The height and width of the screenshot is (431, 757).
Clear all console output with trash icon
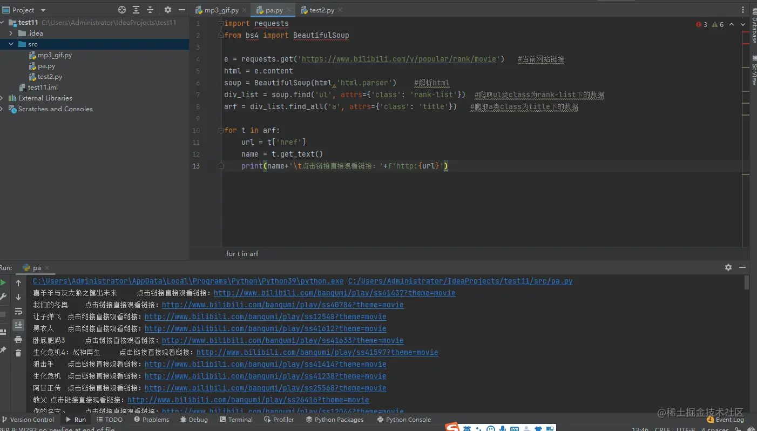[18, 353]
